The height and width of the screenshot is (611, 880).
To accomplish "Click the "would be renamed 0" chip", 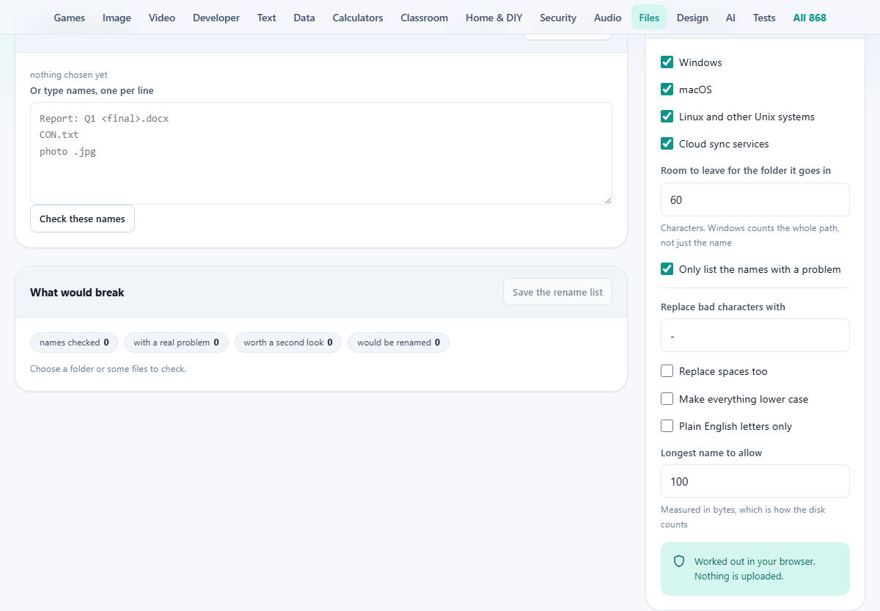I will pos(398,343).
